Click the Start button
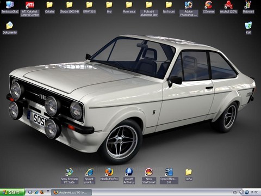 (13, 192)
